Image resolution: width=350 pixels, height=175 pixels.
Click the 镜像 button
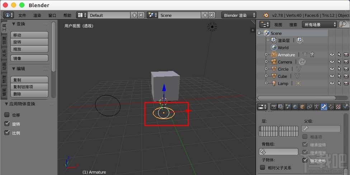[x=29, y=58]
